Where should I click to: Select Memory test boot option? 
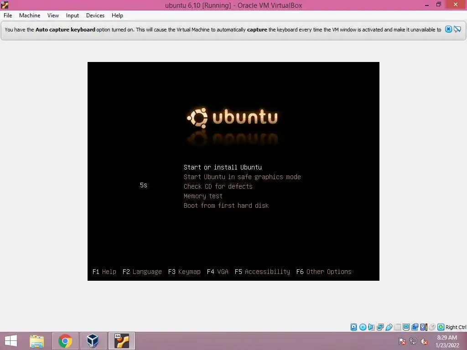click(203, 196)
